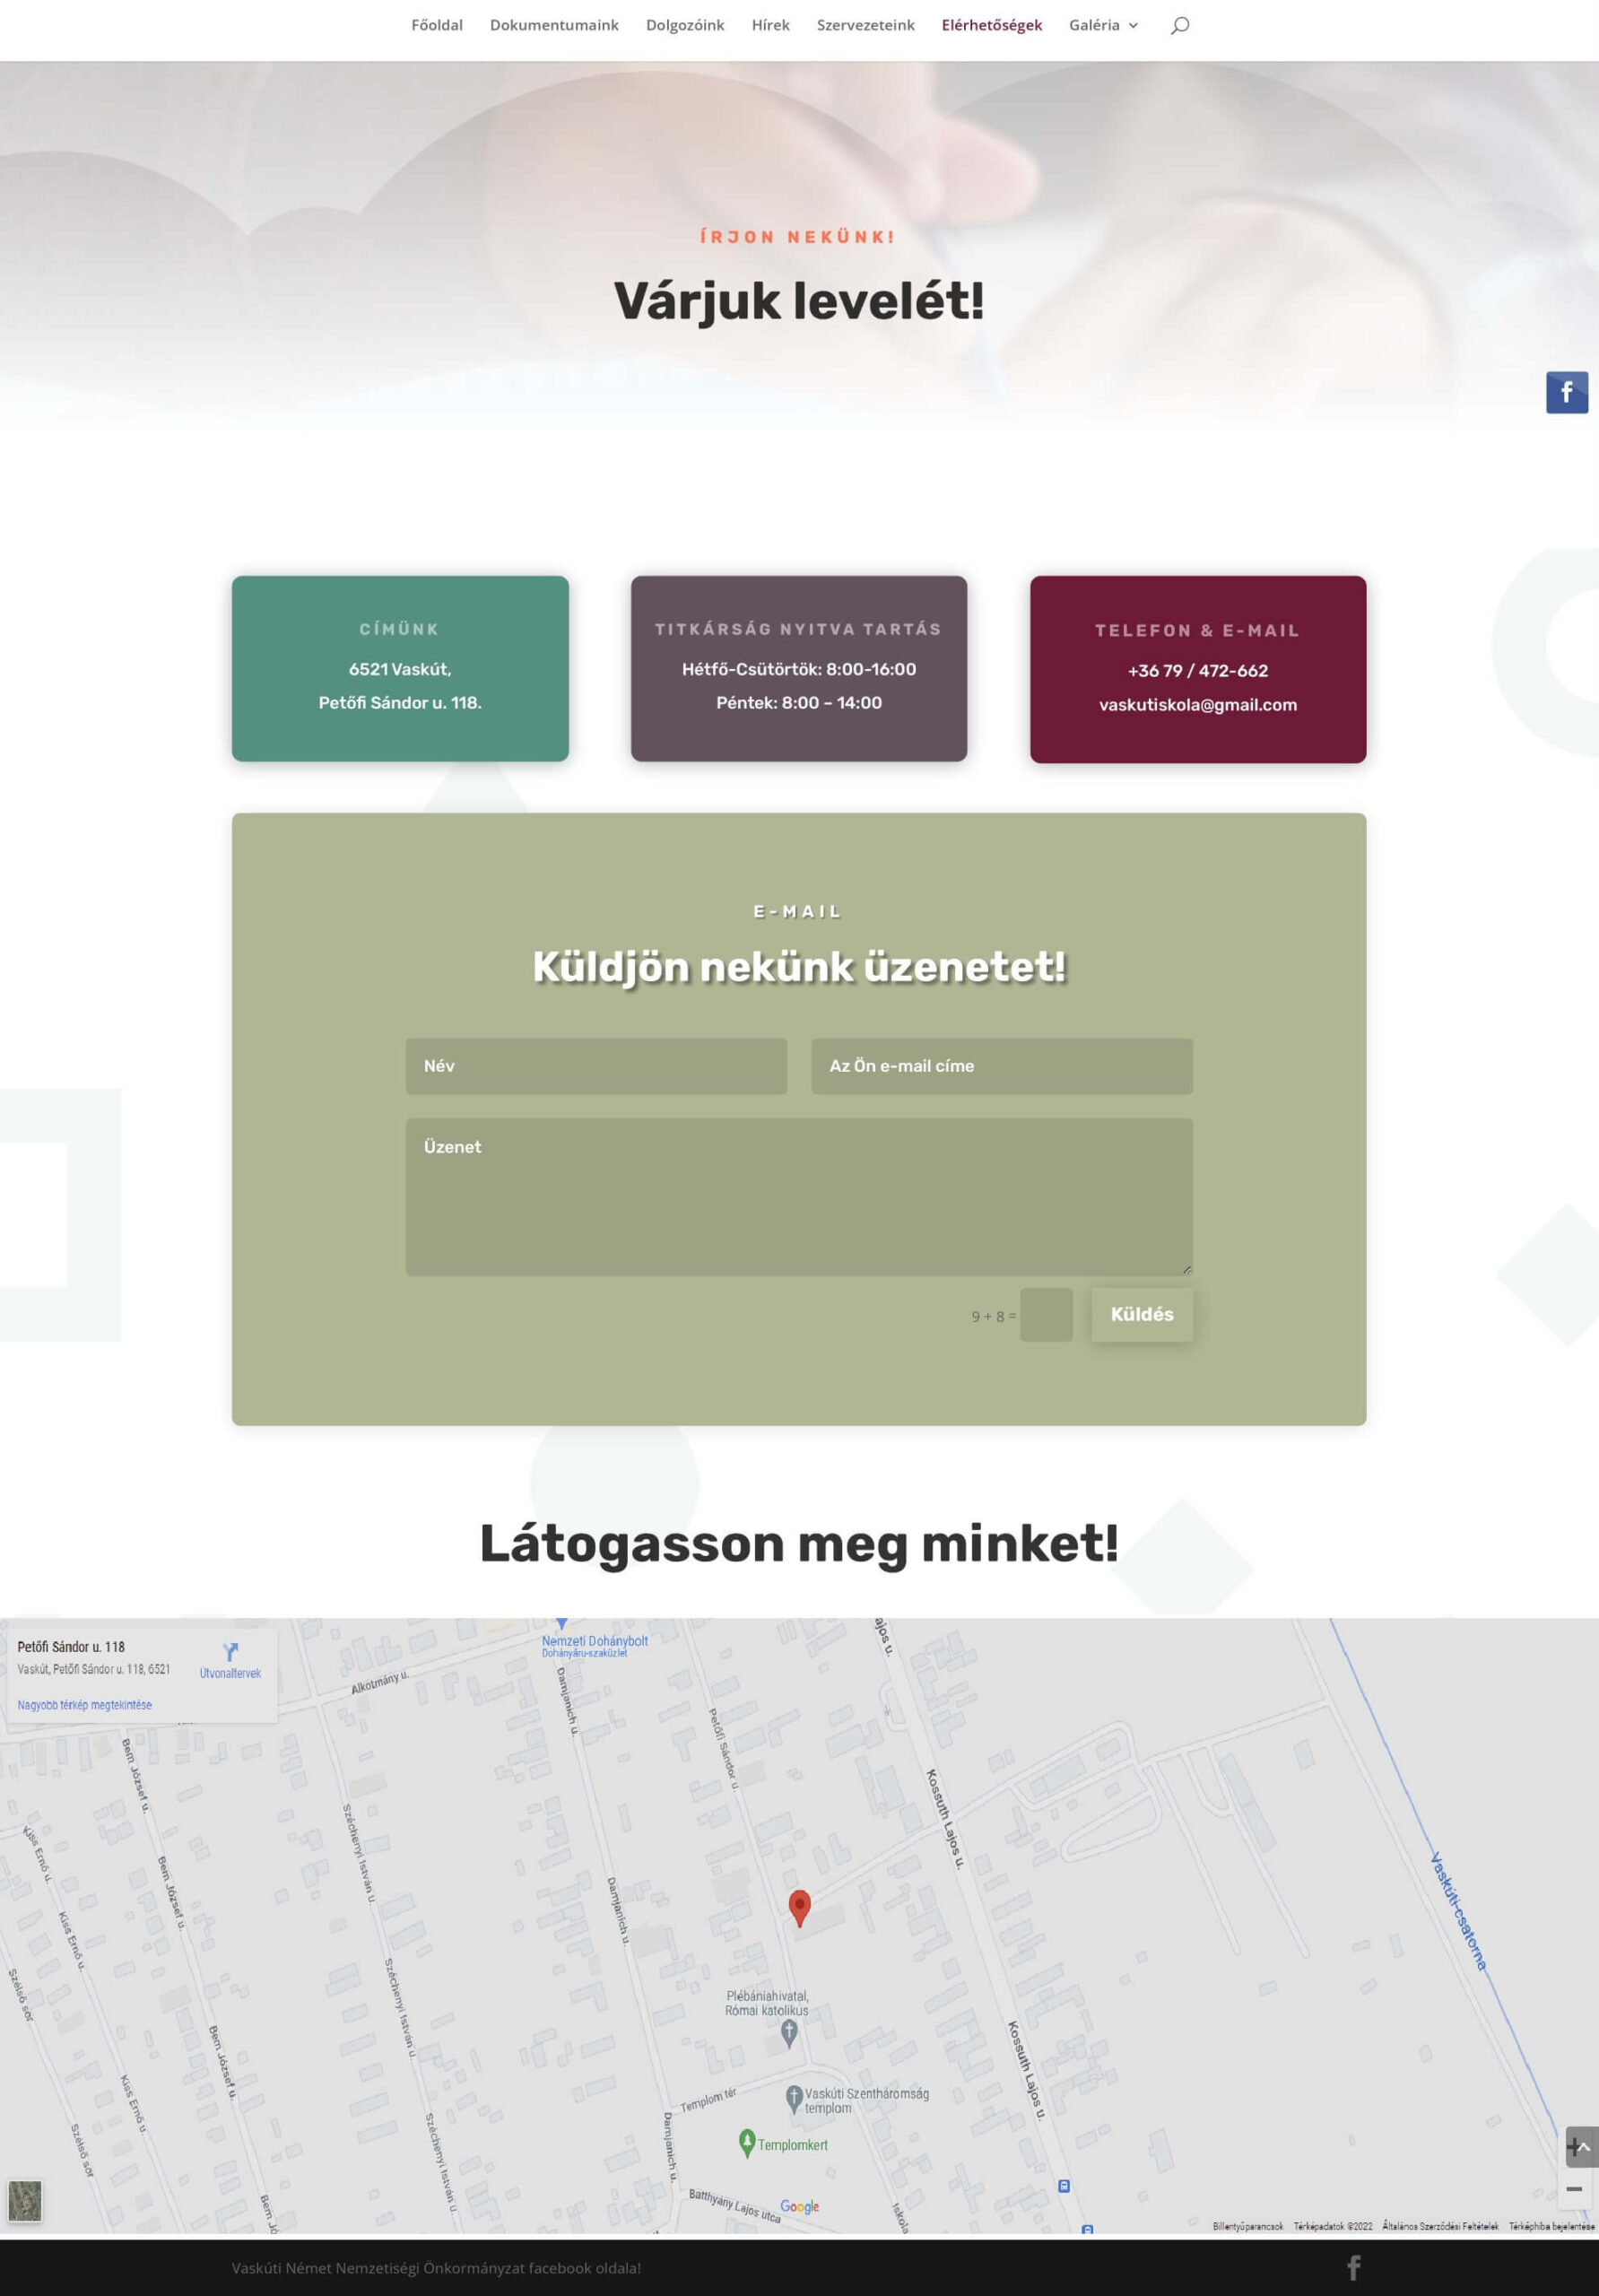Image resolution: width=1599 pixels, height=2296 pixels.
Task: Navigate to the Szervezeteink page
Action: [865, 25]
